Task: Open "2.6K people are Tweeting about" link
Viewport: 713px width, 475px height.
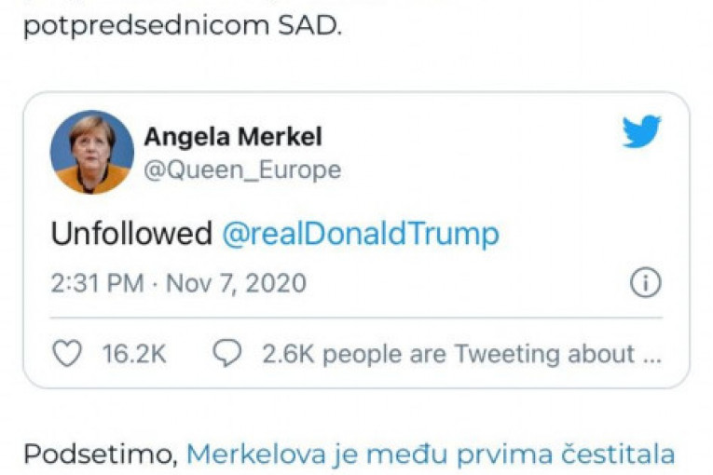Action: pos(447,354)
